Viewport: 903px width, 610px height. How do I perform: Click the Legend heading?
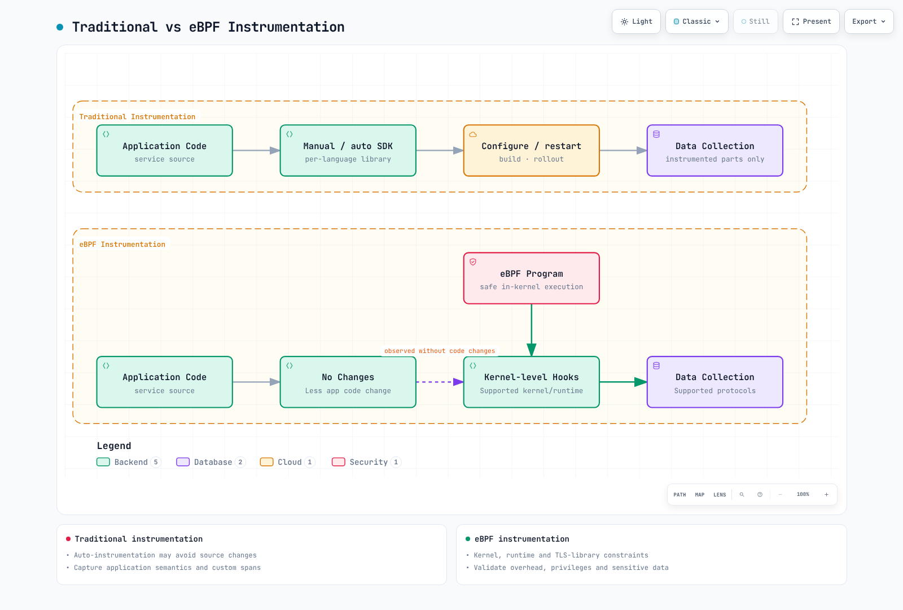coord(114,446)
